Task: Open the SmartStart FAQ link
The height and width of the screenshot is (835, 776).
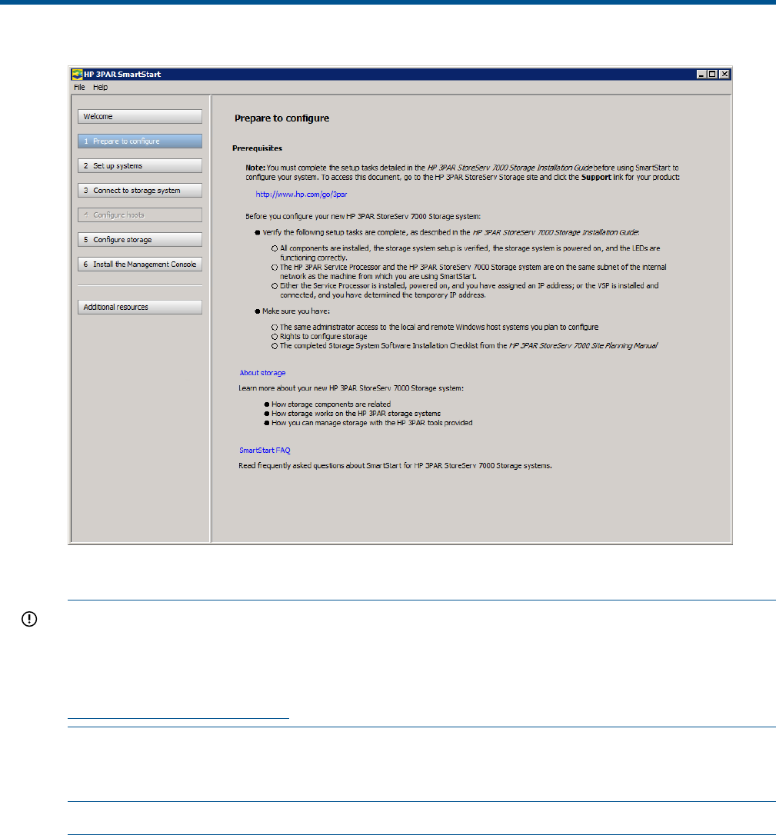Action: point(265,451)
